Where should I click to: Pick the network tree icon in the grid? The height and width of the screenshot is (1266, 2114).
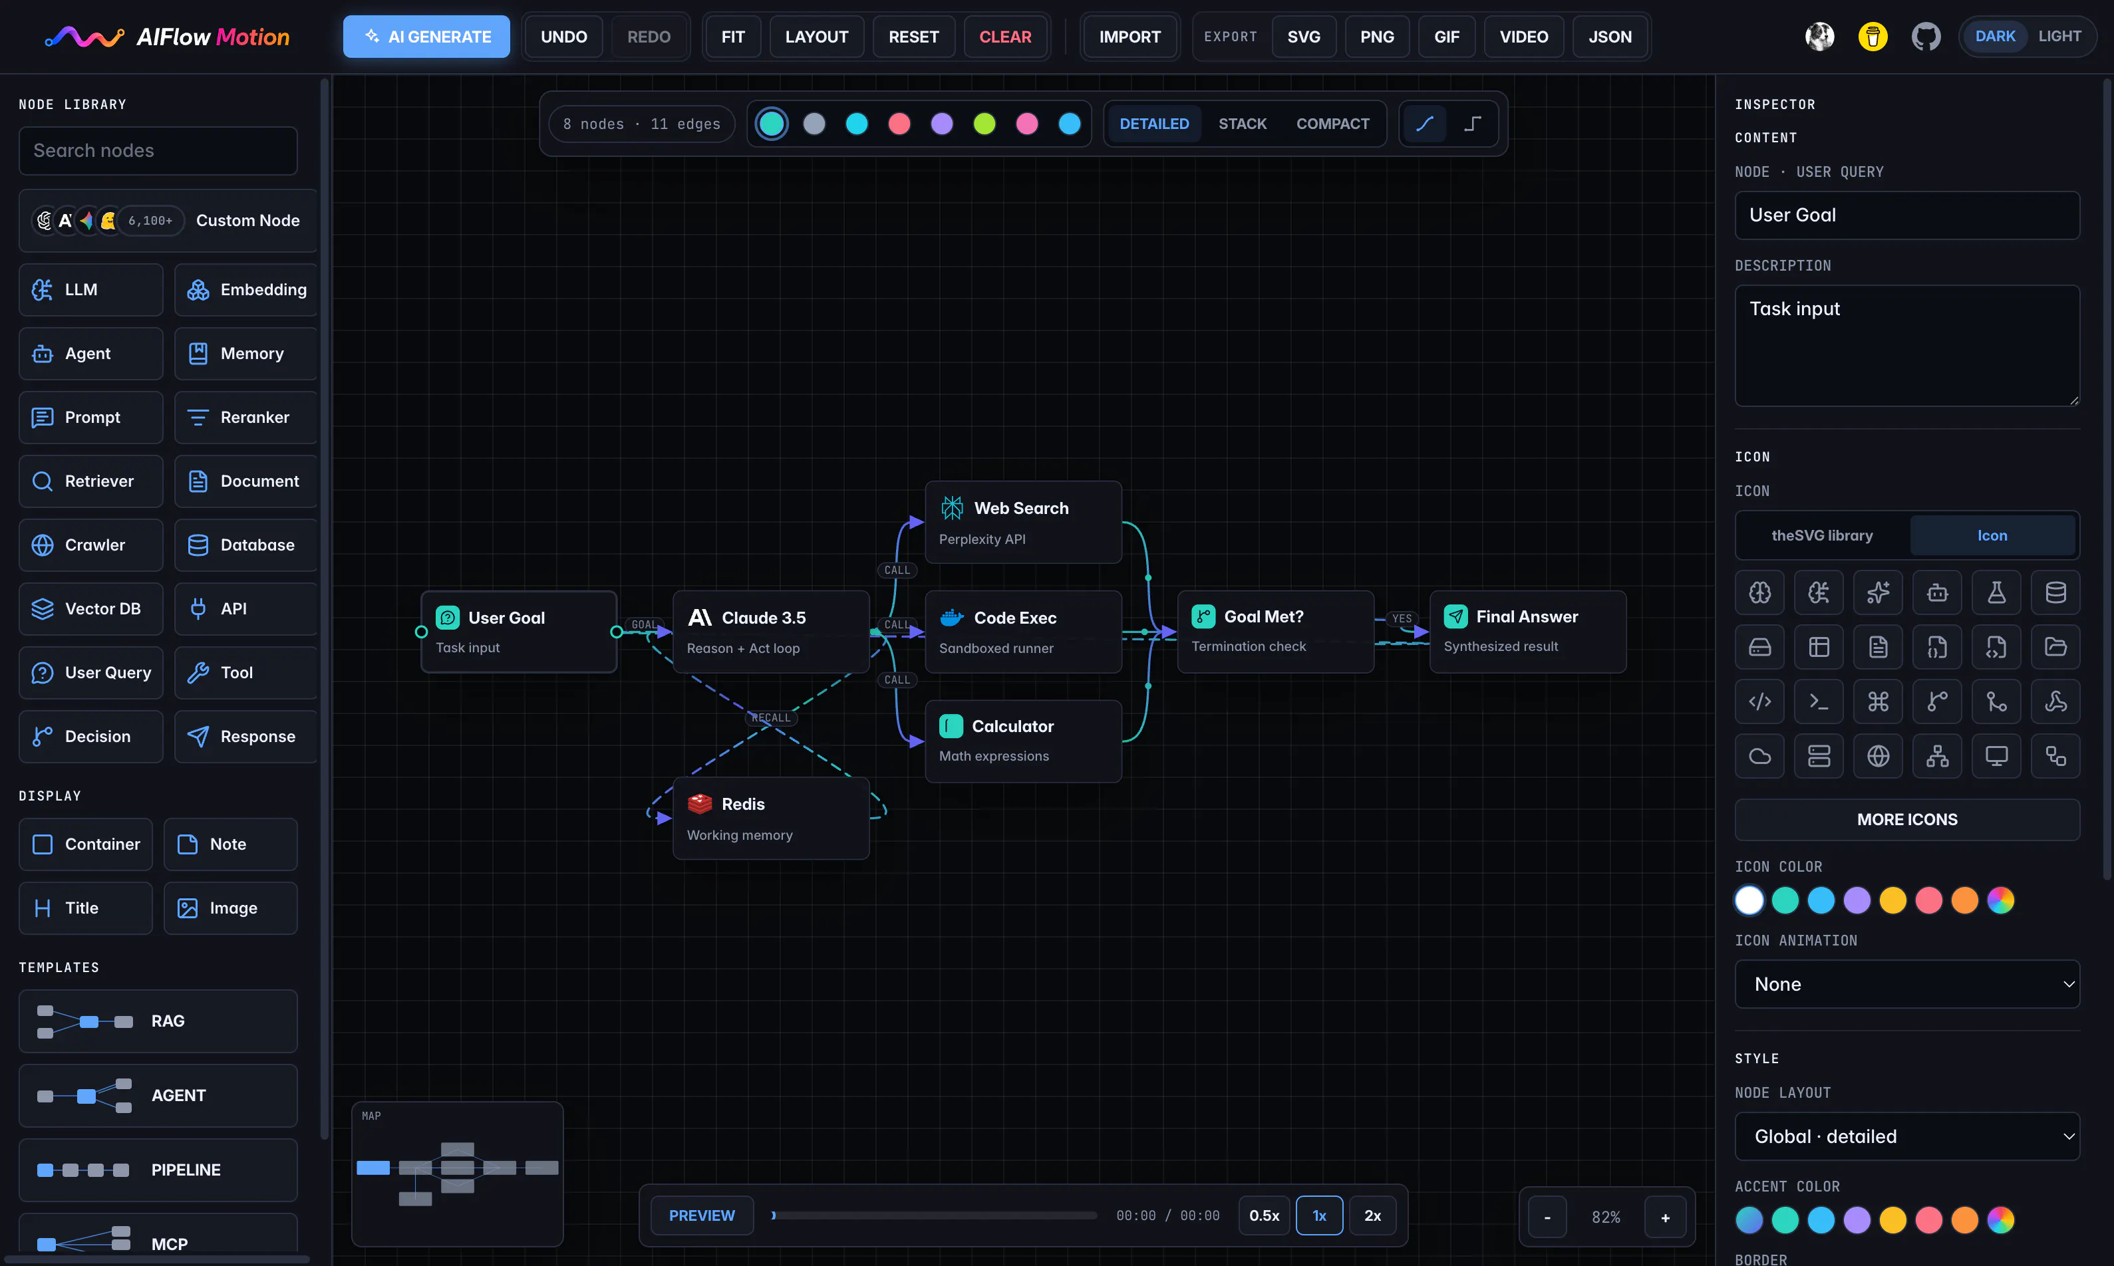[1936, 756]
